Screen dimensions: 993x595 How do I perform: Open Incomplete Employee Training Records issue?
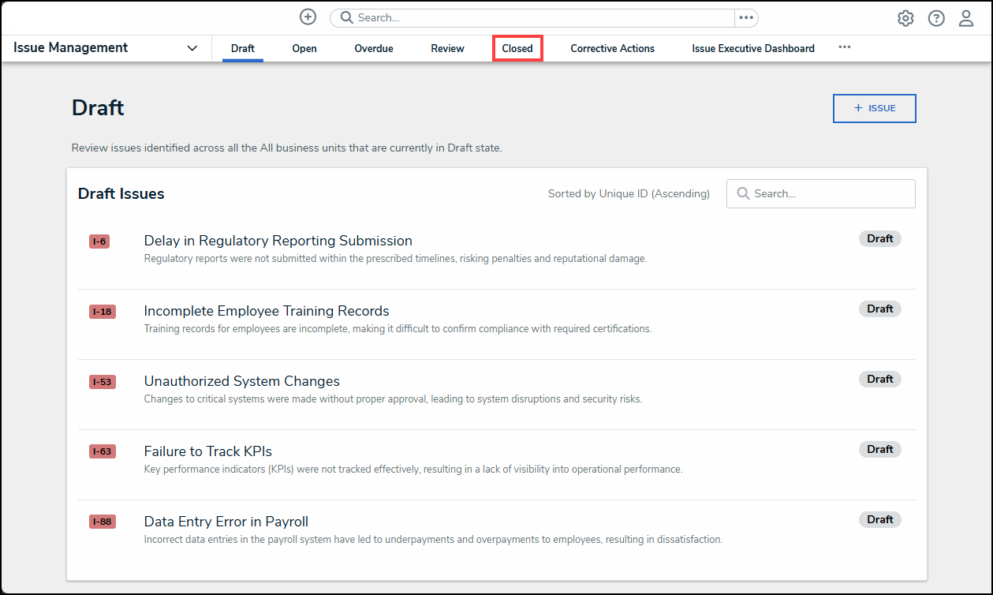266,311
